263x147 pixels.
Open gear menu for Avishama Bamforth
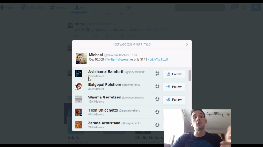pos(157,74)
